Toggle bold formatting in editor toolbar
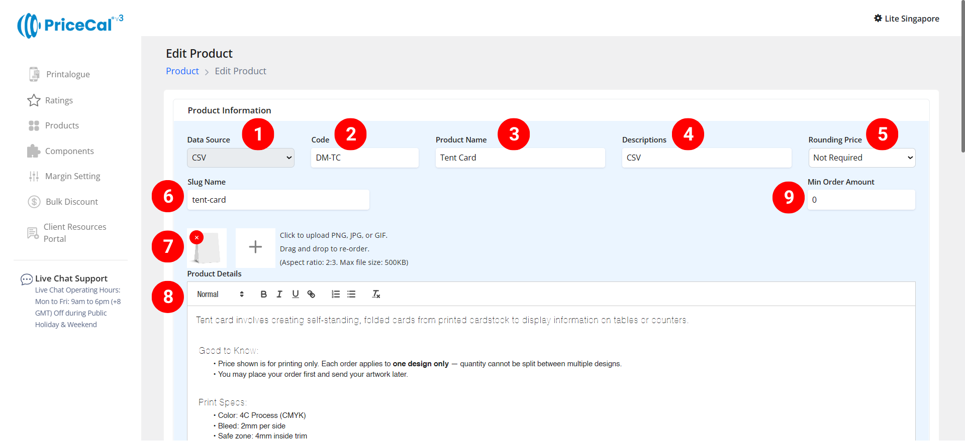The width and height of the screenshot is (965, 441). click(x=263, y=295)
